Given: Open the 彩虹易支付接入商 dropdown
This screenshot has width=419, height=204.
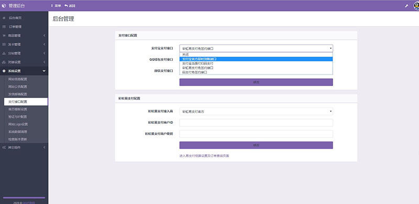Looking at the screenshot, I should [256, 111].
